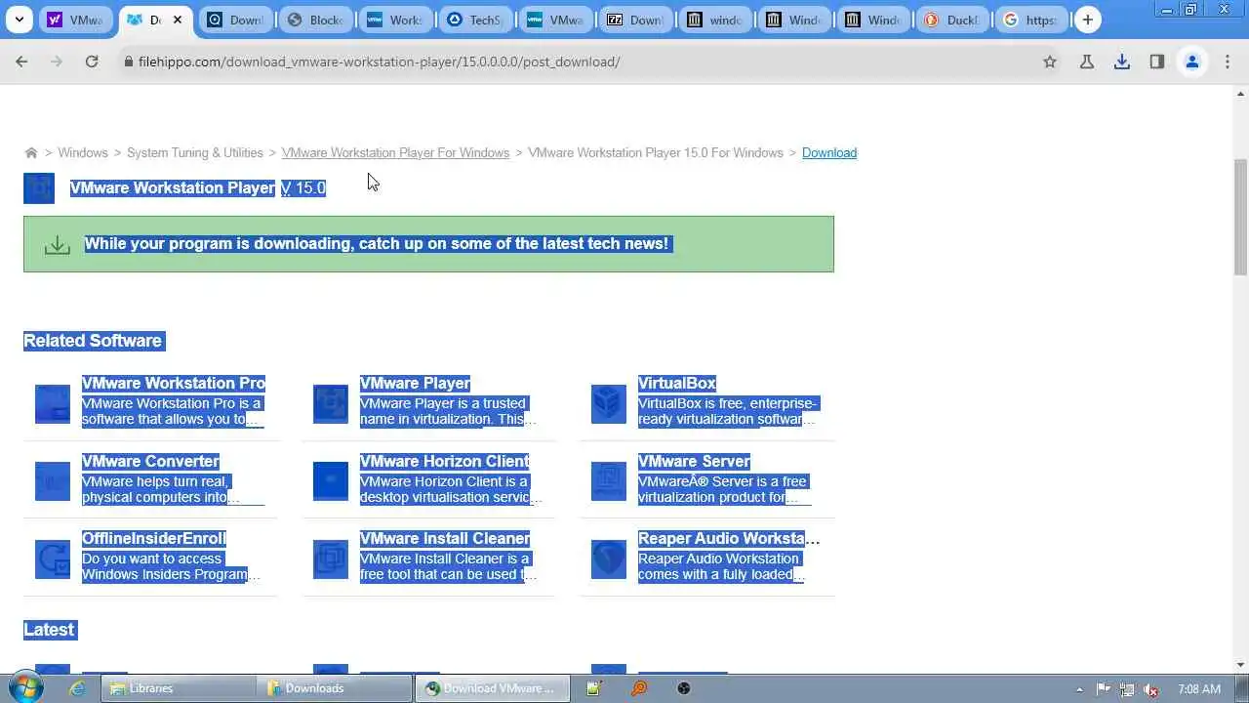Toggle the browser side panel
Screen dimensions: 1249x703
point(1157,62)
